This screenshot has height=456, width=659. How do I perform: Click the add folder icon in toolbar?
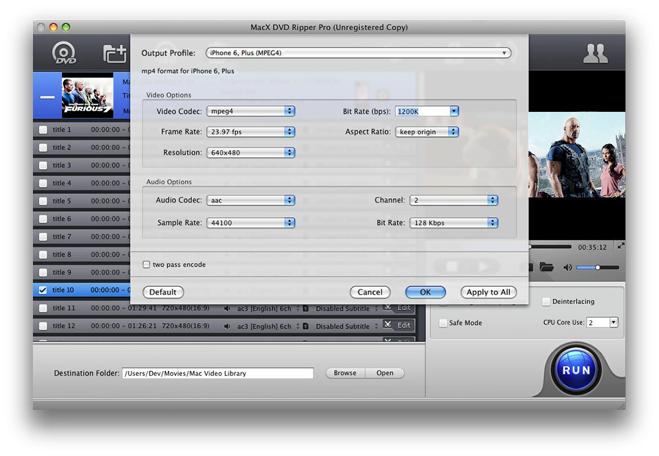point(115,54)
